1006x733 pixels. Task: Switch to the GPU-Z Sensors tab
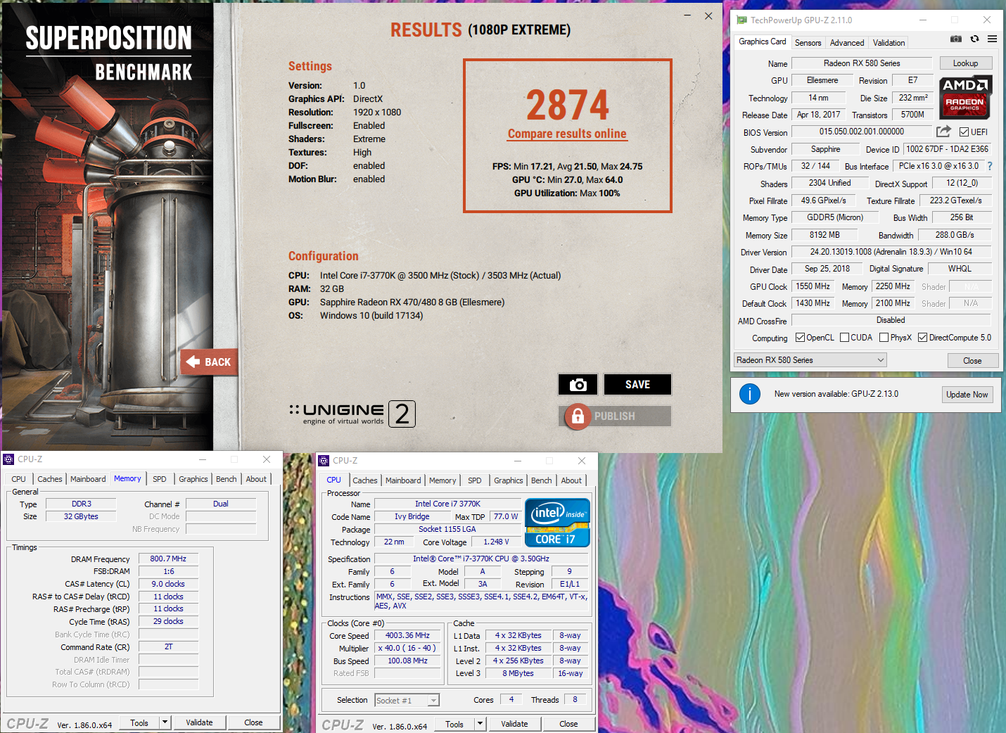[x=808, y=43]
